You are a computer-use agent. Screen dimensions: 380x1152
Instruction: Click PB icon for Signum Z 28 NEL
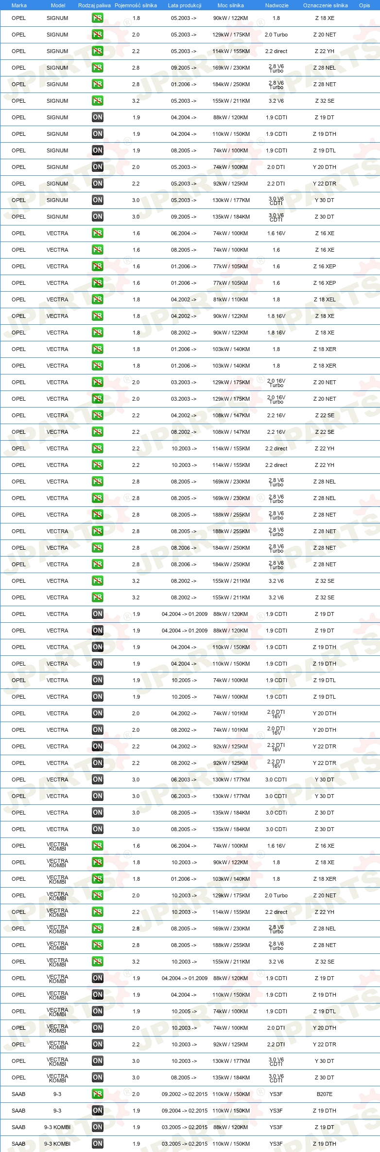[97, 68]
